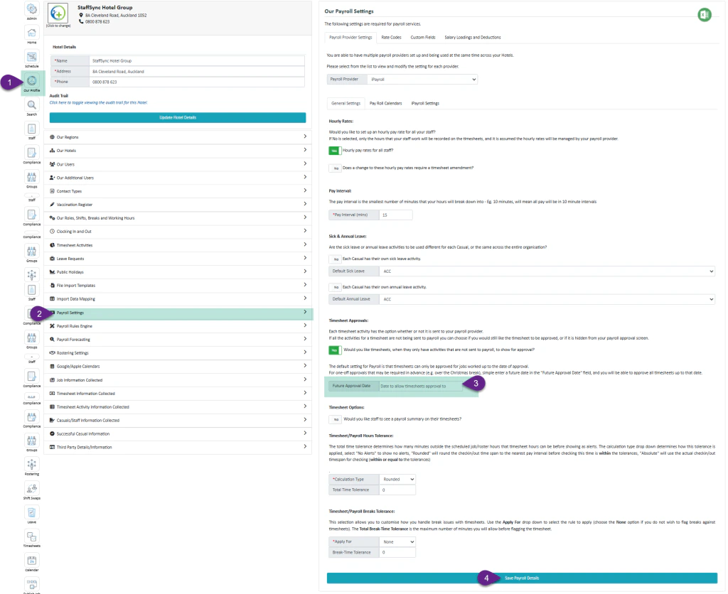Toggle each Casual has own annual leave activity
728x594 pixels.
(x=335, y=287)
